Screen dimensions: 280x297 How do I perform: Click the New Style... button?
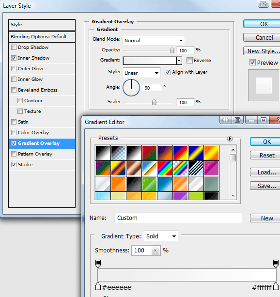(263, 51)
